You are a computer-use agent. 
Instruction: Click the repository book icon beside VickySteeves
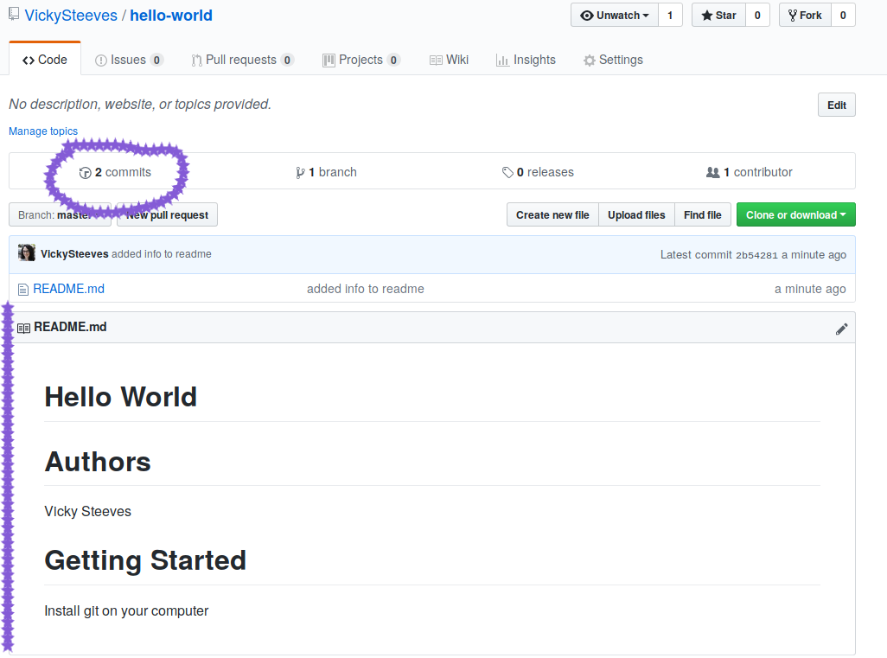coord(14,15)
